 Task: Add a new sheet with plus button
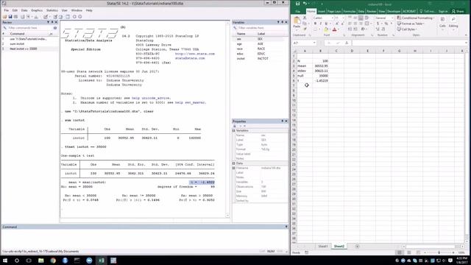[x=357, y=247]
